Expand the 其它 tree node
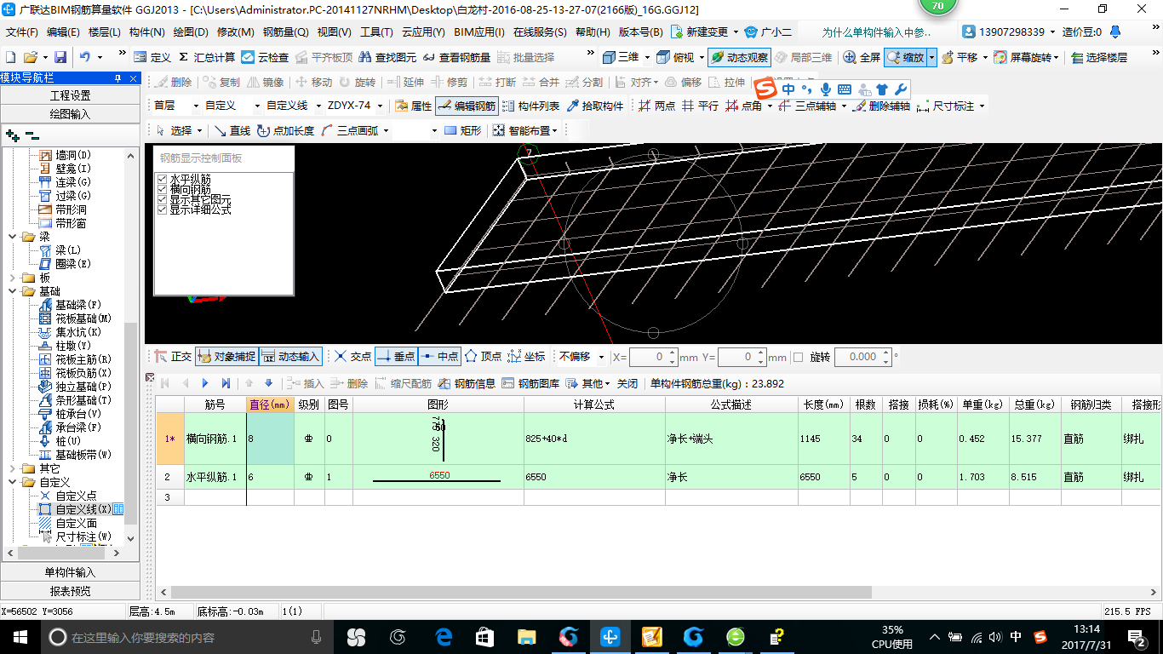The image size is (1163, 654). (12, 468)
